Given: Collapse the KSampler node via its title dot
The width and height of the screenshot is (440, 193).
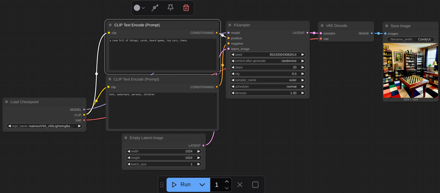Looking at the screenshot, I should (x=230, y=25).
